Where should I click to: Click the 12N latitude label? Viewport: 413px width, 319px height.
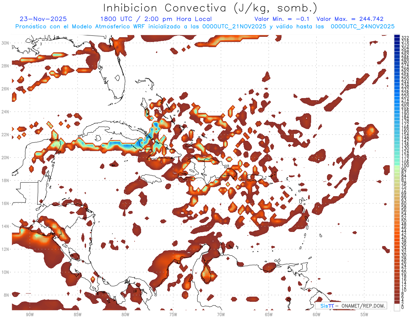6,249
